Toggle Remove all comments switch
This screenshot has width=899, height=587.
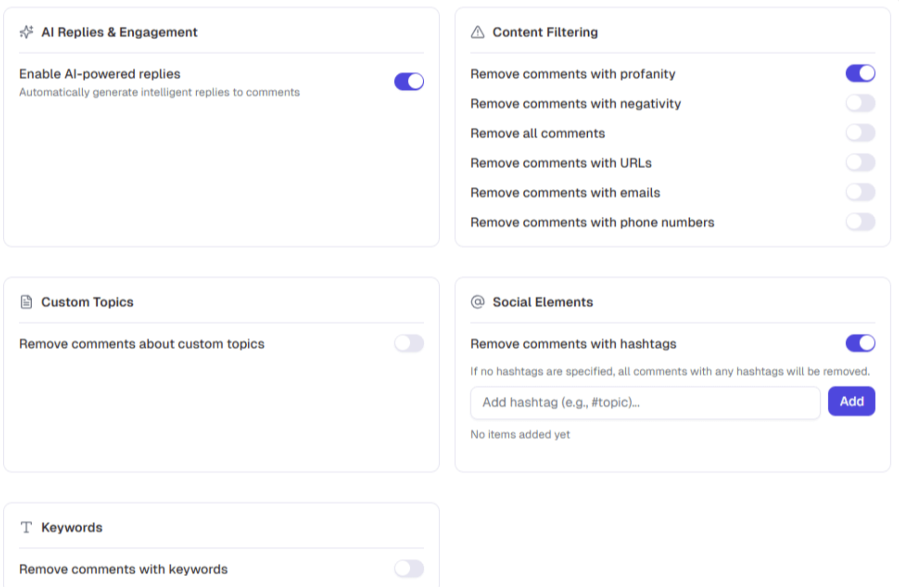[860, 133]
